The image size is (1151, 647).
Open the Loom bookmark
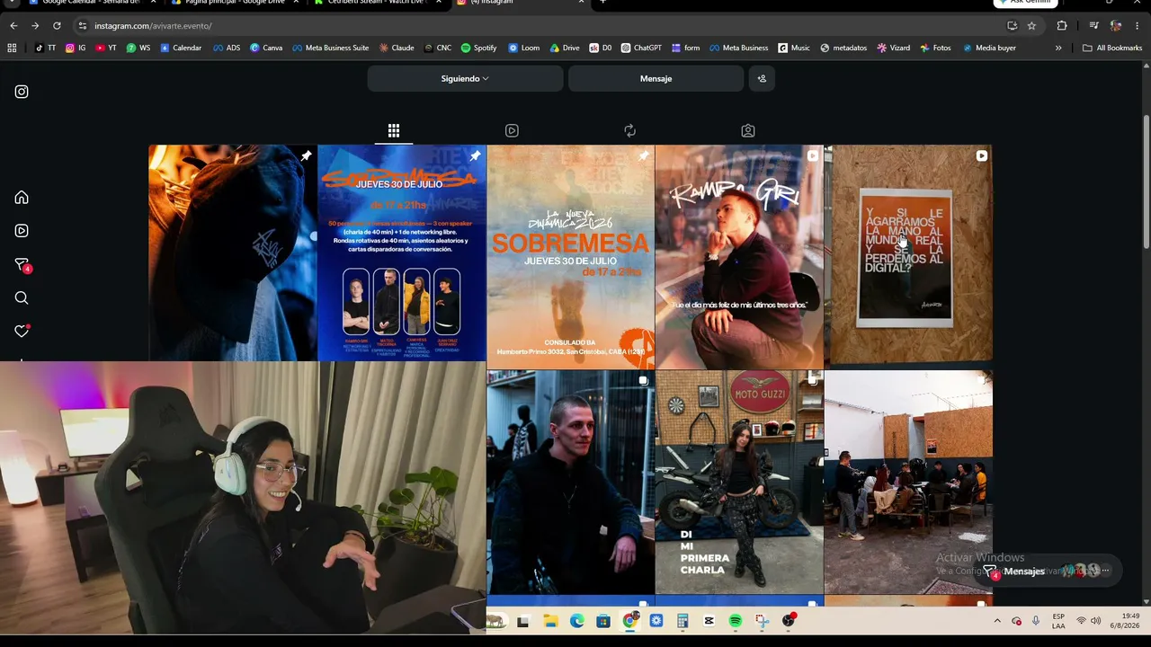[x=525, y=48]
